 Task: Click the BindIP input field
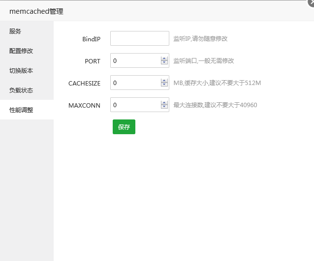pos(140,38)
